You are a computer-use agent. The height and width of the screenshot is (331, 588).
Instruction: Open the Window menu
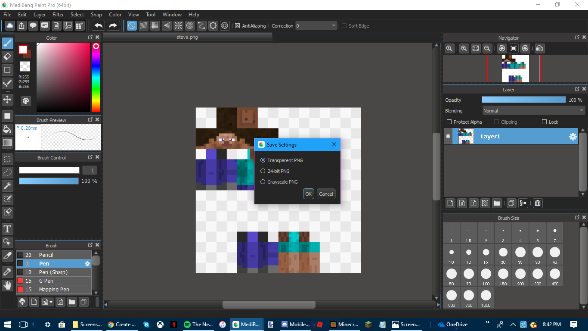(x=172, y=15)
